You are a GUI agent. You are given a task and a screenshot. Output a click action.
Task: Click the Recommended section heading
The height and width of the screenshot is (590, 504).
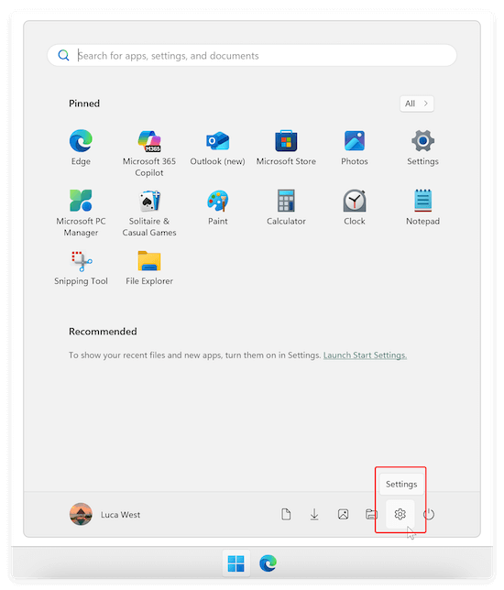pyautogui.click(x=103, y=332)
